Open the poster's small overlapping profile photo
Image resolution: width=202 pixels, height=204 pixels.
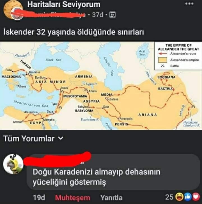[17, 14]
